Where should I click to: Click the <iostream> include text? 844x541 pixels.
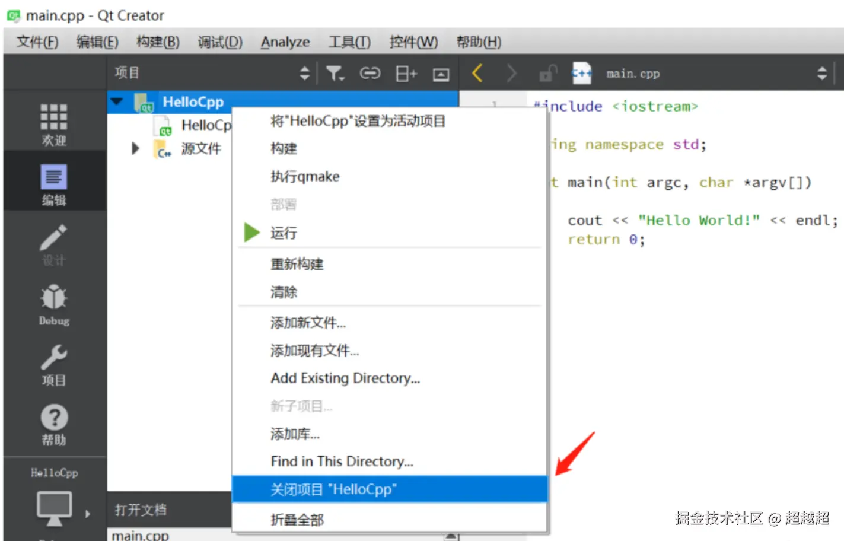[655, 106]
